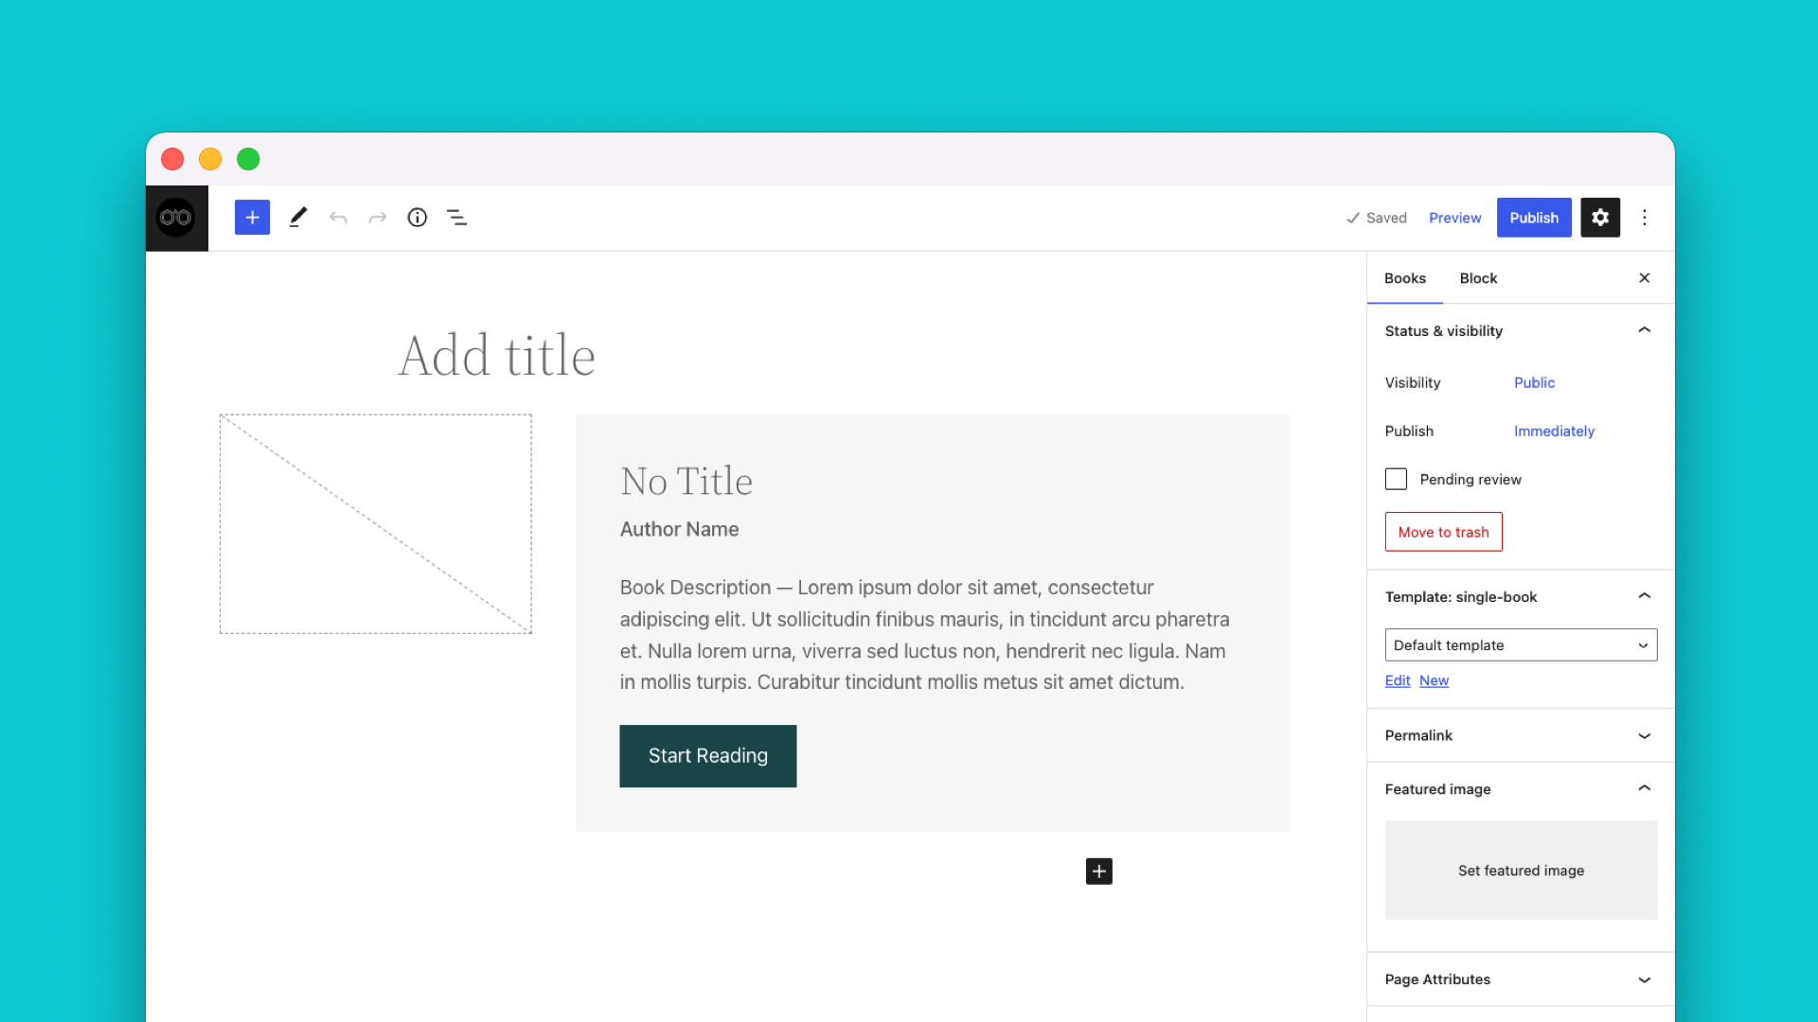This screenshot has height=1022, width=1818.
Task: Click the Preview link
Action: [1454, 217]
